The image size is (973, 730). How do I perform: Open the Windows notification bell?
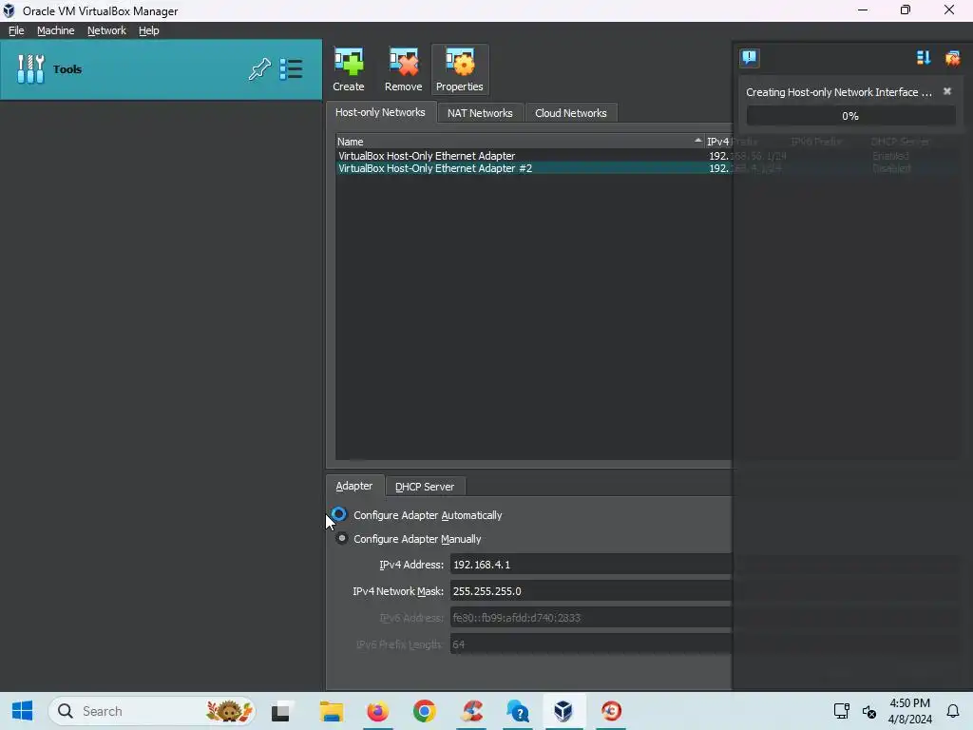click(x=952, y=711)
